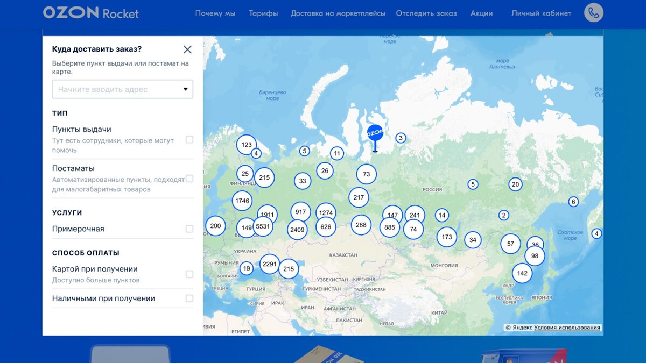Expand the address dropdown arrow
This screenshot has width=646, height=363.
186,89
